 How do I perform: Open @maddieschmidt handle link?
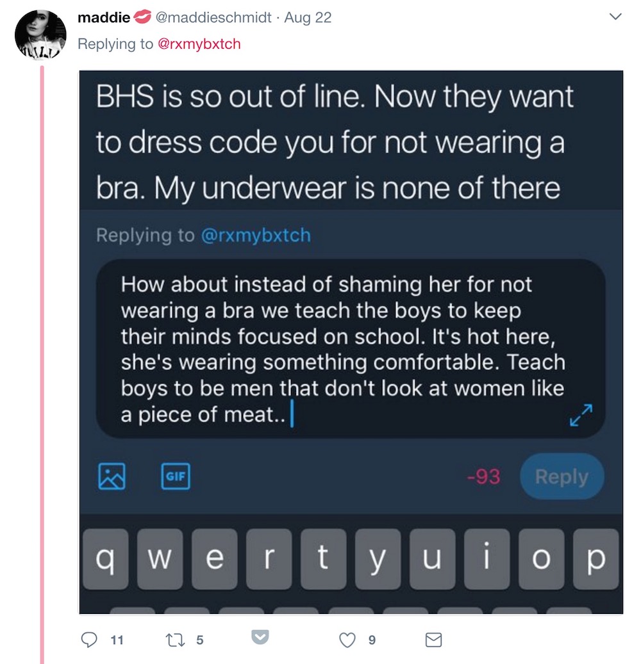click(213, 17)
